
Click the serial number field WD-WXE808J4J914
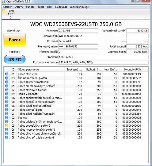coord(78,36)
